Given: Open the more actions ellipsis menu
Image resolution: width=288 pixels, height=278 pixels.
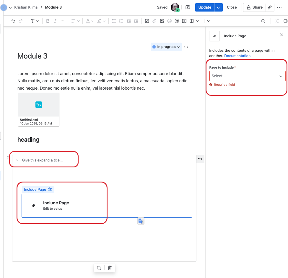Looking at the screenshot, I should point(279,7).
